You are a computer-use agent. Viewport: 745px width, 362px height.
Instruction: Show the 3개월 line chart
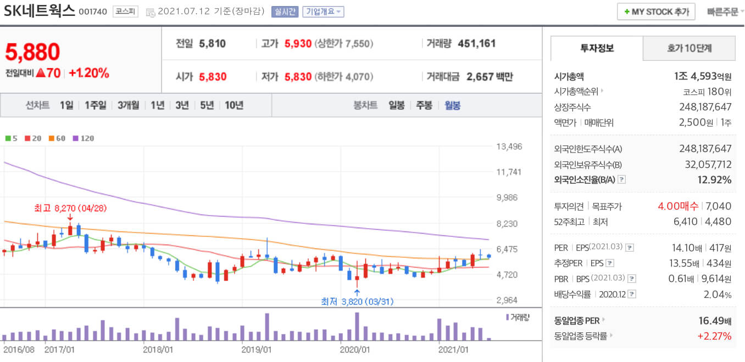pos(129,105)
